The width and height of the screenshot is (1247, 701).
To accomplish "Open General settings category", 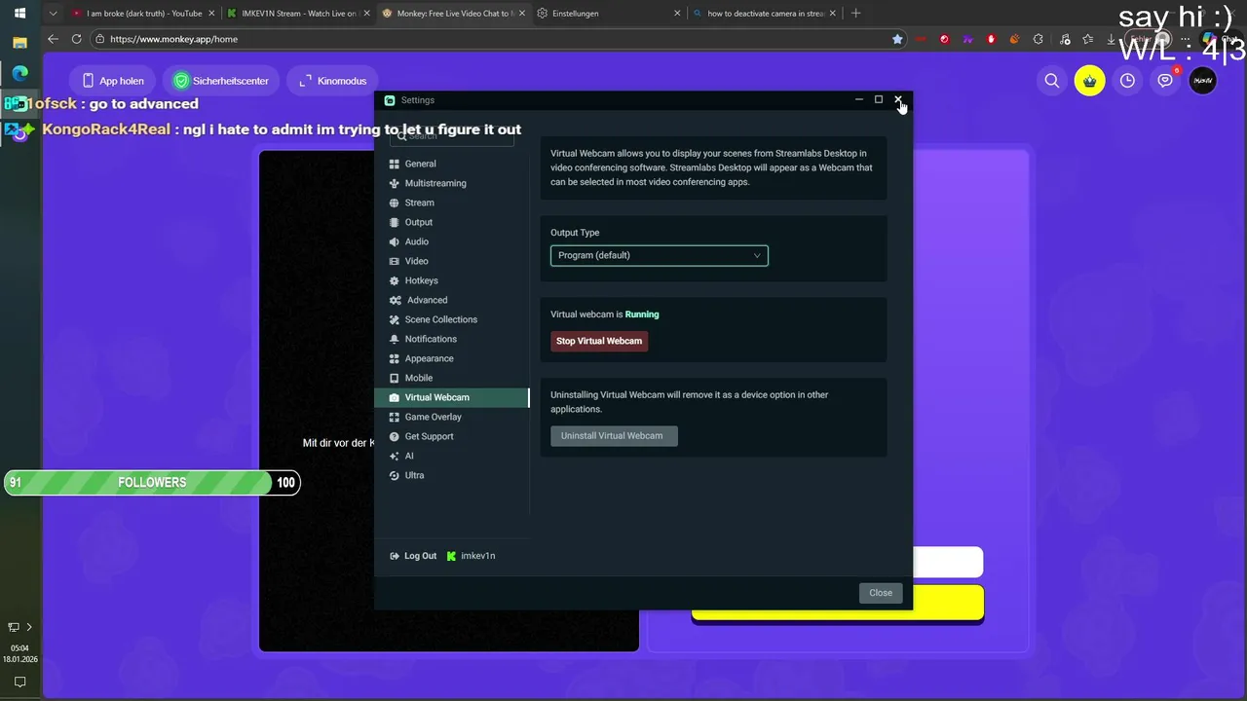I will pyautogui.click(x=452, y=164).
